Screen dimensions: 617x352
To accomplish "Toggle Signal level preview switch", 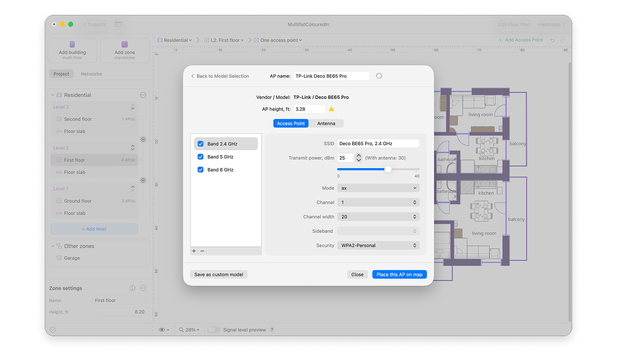I will [214, 330].
